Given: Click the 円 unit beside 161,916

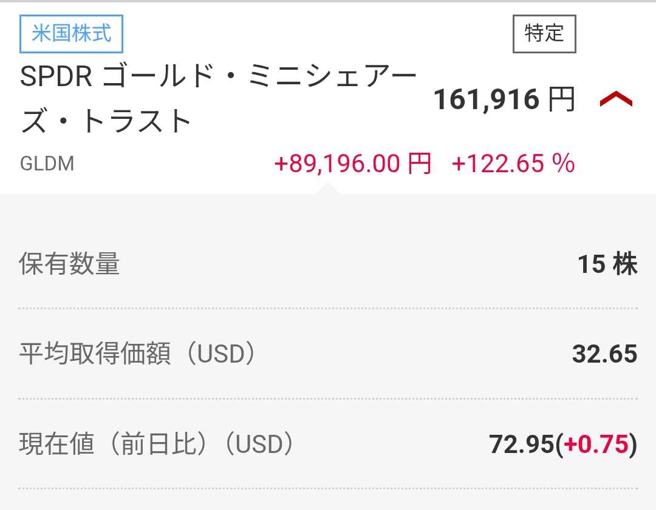Looking at the screenshot, I should tap(561, 99).
